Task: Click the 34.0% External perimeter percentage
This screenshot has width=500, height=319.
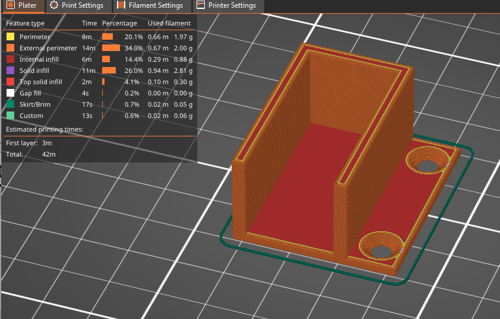Action: [134, 48]
